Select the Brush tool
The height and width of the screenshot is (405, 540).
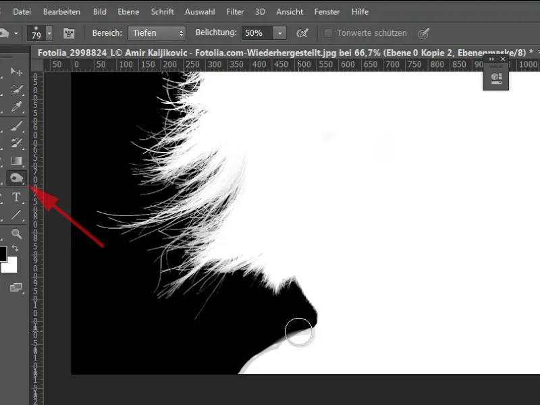(x=17, y=126)
